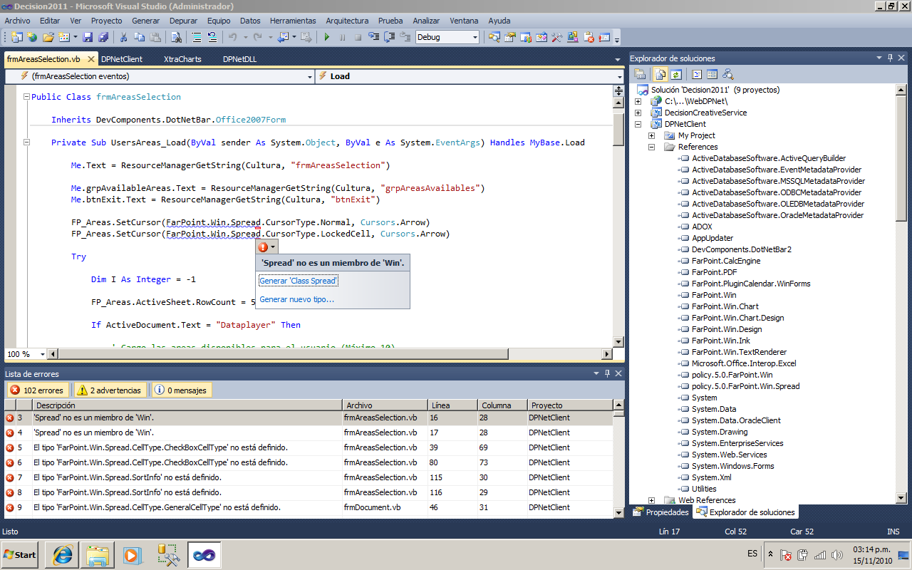The width and height of the screenshot is (912, 570).
Task: Select error 5 CheckBoxCellType not defined row
Action: [x=308, y=447]
